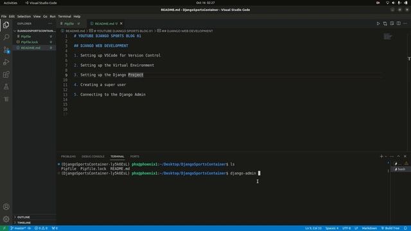This screenshot has height=231, width=411.
Task: Run the file with the play icon
Action: tap(378, 24)
